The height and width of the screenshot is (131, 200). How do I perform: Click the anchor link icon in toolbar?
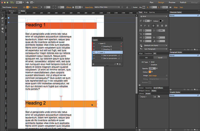[x=127, y=7]
